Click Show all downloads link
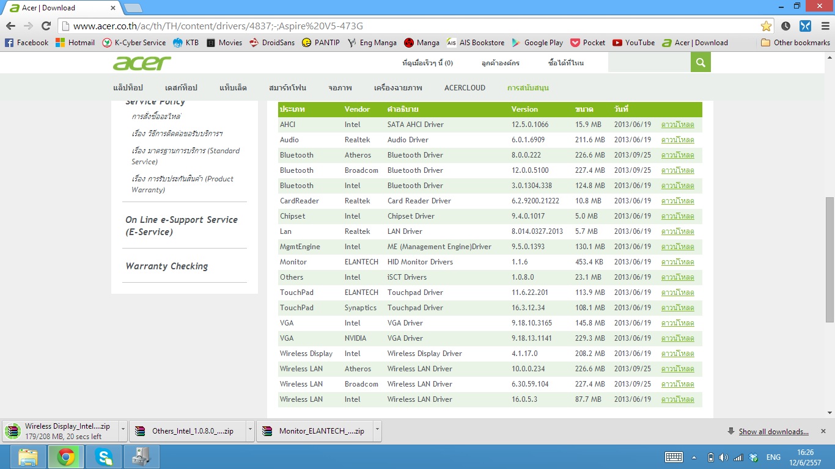Viewport: 835px width, 469px height. 773,432
